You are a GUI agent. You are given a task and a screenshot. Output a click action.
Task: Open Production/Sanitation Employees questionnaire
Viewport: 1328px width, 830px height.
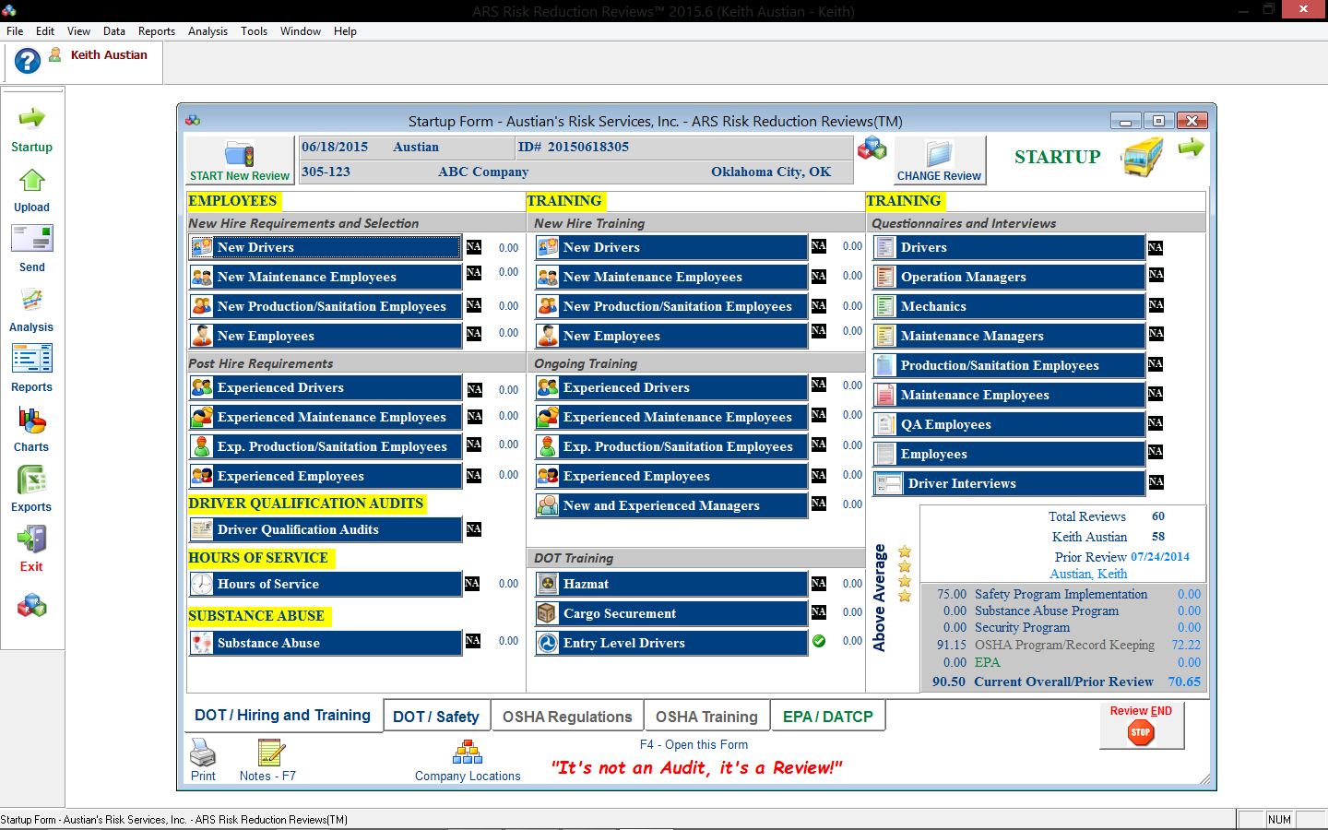(1009, 365)
